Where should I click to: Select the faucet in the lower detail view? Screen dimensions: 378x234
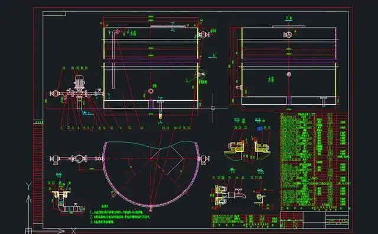click(240, 193)
